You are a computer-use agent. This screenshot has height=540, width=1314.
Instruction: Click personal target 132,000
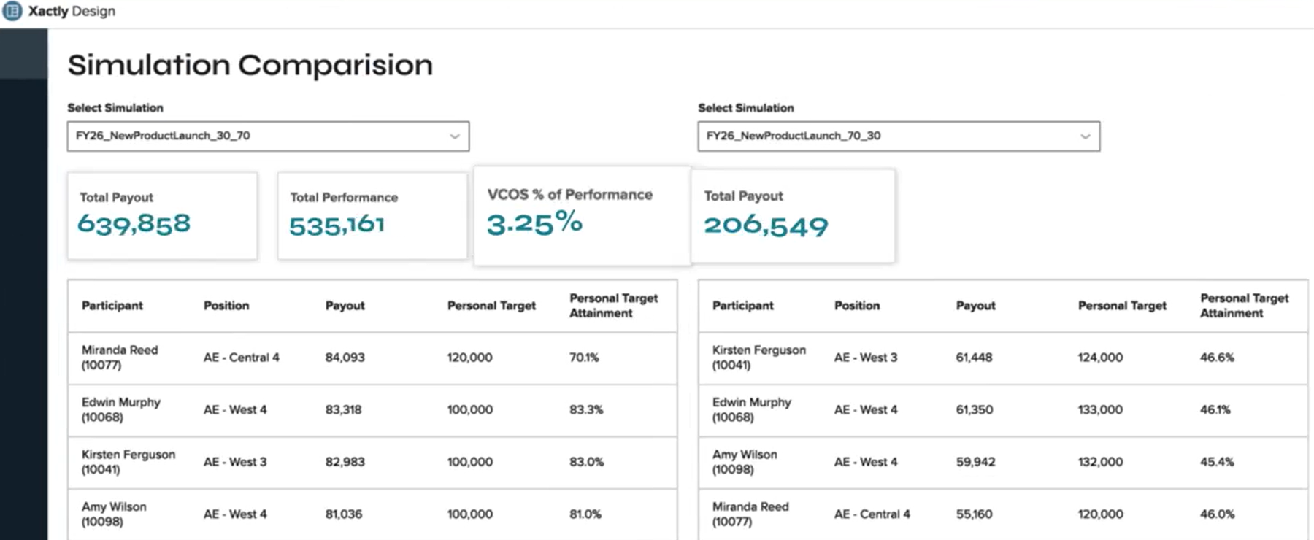[1100, 462]
